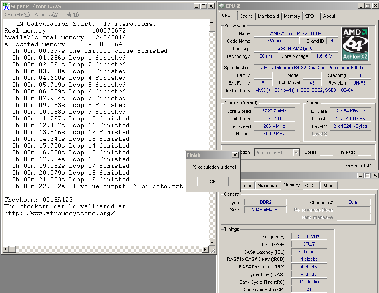379x293 pixels.
Task: Close the lower CPU-Z Memory window
Action: click(x=375, y=175)
